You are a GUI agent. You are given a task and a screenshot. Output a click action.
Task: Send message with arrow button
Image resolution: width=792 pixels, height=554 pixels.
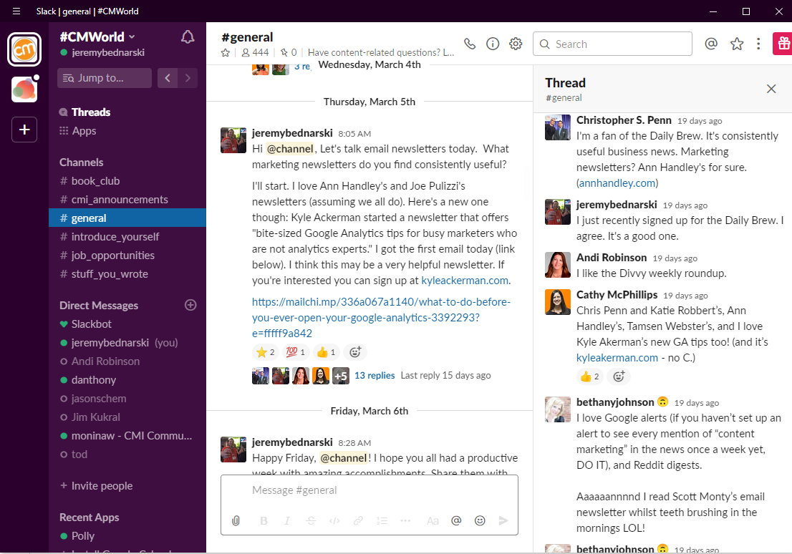click(503, 520)
